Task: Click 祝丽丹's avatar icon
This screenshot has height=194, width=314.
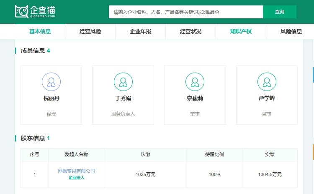Action: [51, 82]
